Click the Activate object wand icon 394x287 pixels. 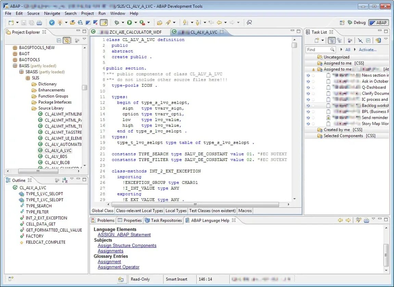click(x=60, y=23)
